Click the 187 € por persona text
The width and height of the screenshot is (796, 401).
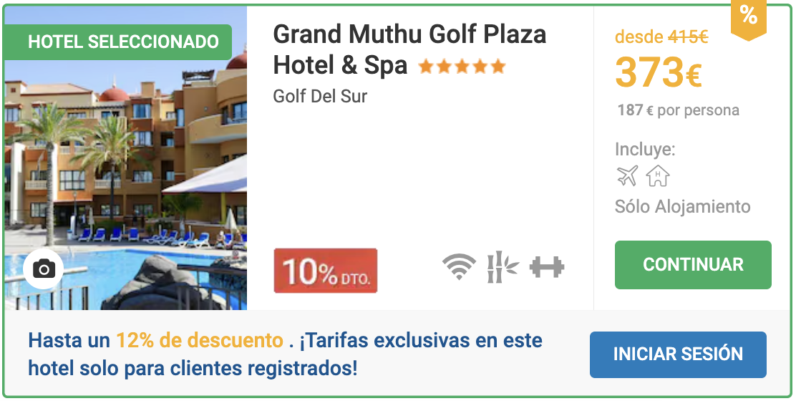(x=678, y=110)
